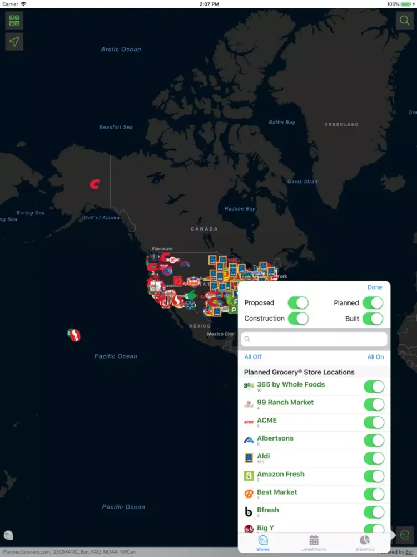Turn off the Proposed status toggle
The image size is (417, 557).
[298, 303]
